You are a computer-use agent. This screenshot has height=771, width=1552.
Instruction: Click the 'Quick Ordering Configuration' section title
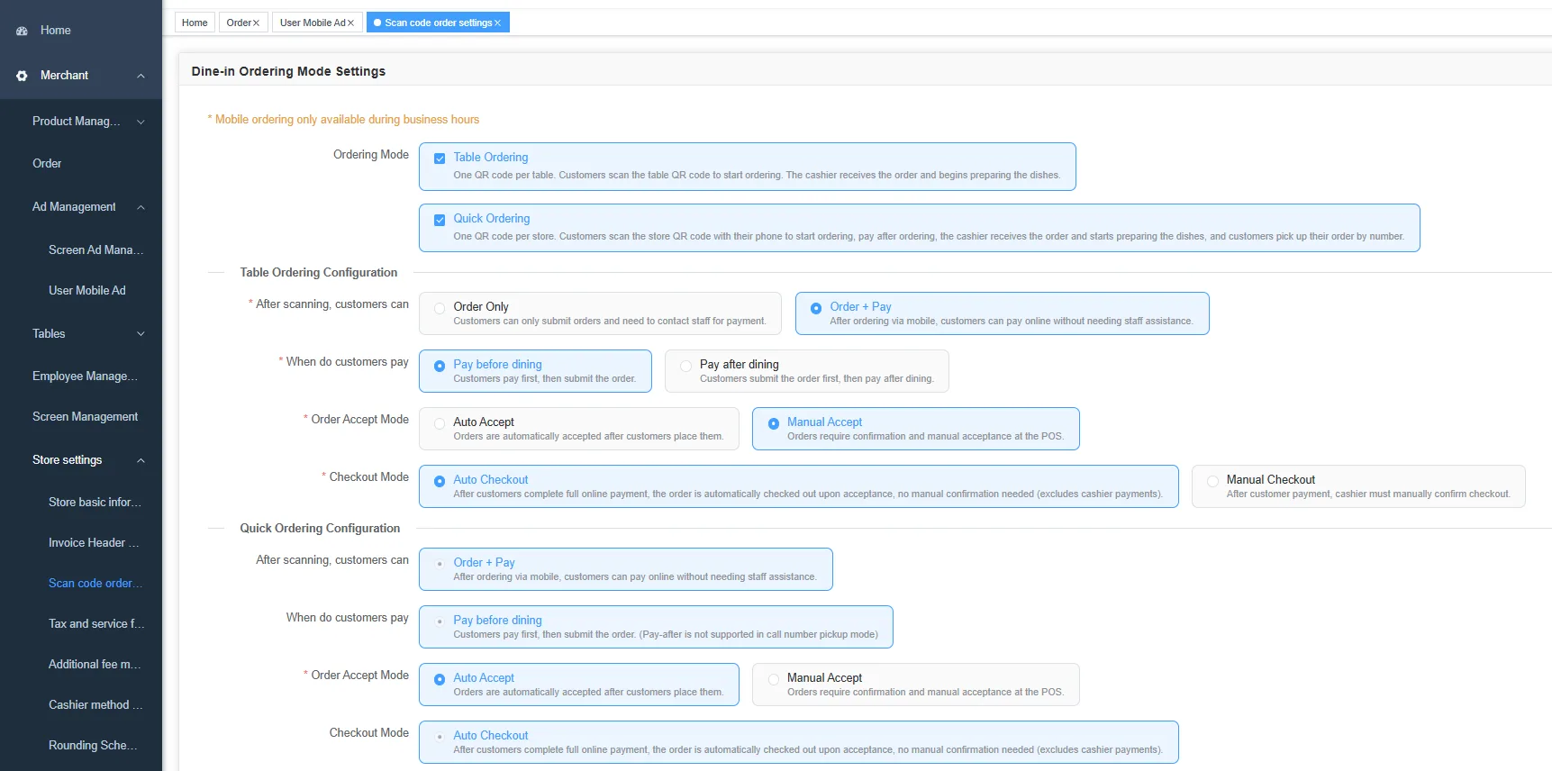click(320, 529)
